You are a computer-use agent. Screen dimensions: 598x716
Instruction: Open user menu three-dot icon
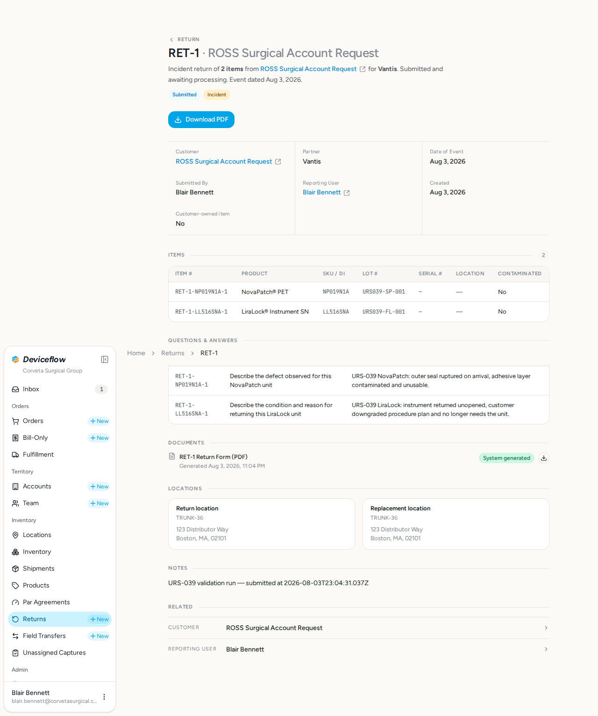tap(104, 697)
